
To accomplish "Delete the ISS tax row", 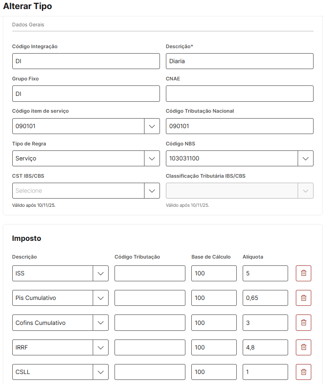I will [304, 274].
